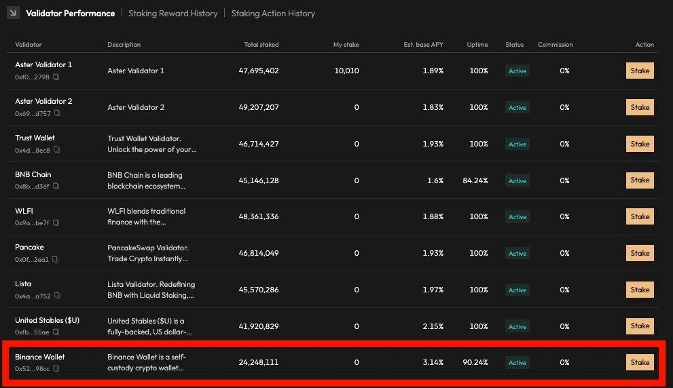Copy Aster Validator 2 address icon
Image resolution: width=673 pixels, height=388 pixels.
[x=57, y=113]
